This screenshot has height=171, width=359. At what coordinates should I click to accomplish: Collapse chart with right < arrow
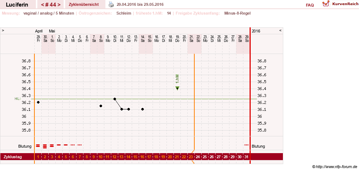coord(280,30)
